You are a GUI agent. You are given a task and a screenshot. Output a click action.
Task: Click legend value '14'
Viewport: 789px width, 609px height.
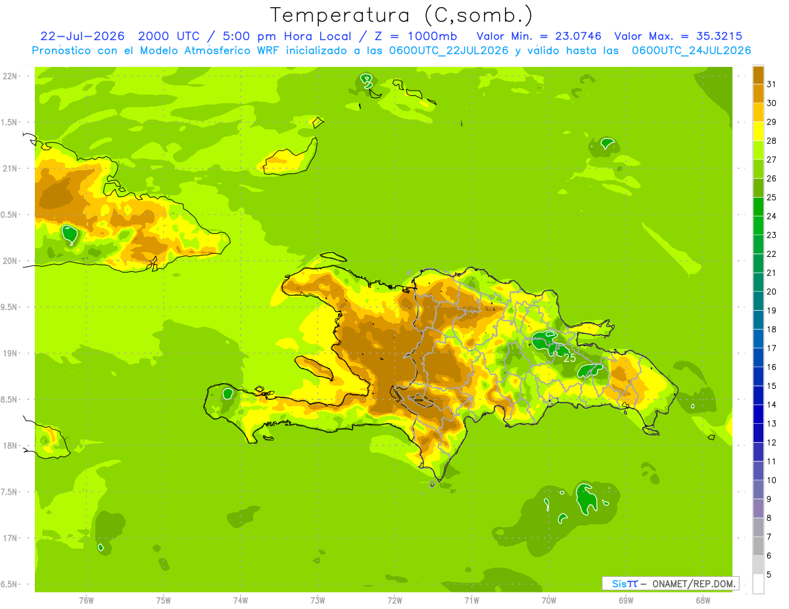772,405
